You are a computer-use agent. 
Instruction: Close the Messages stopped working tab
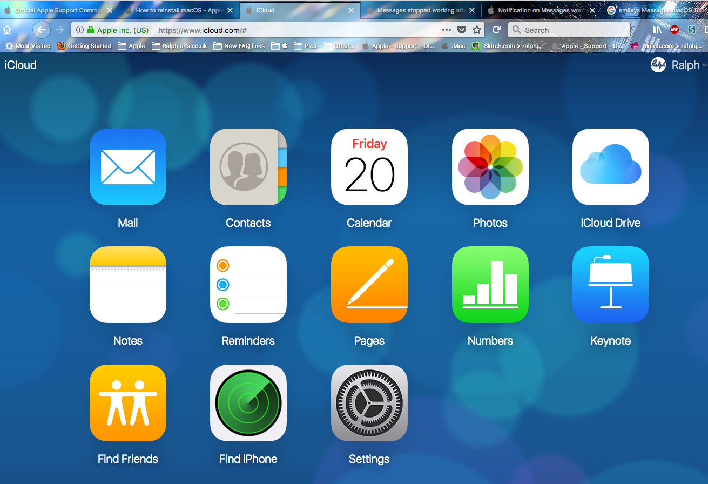tap(472, 10)
